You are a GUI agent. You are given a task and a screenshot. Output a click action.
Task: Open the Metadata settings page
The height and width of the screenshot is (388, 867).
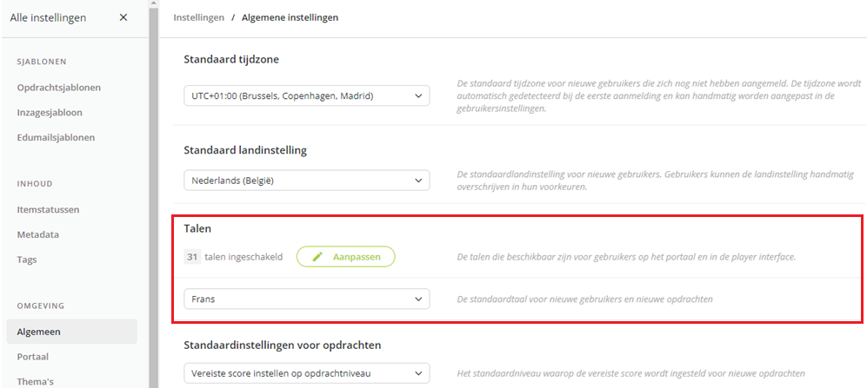click(x=38, y=234)
